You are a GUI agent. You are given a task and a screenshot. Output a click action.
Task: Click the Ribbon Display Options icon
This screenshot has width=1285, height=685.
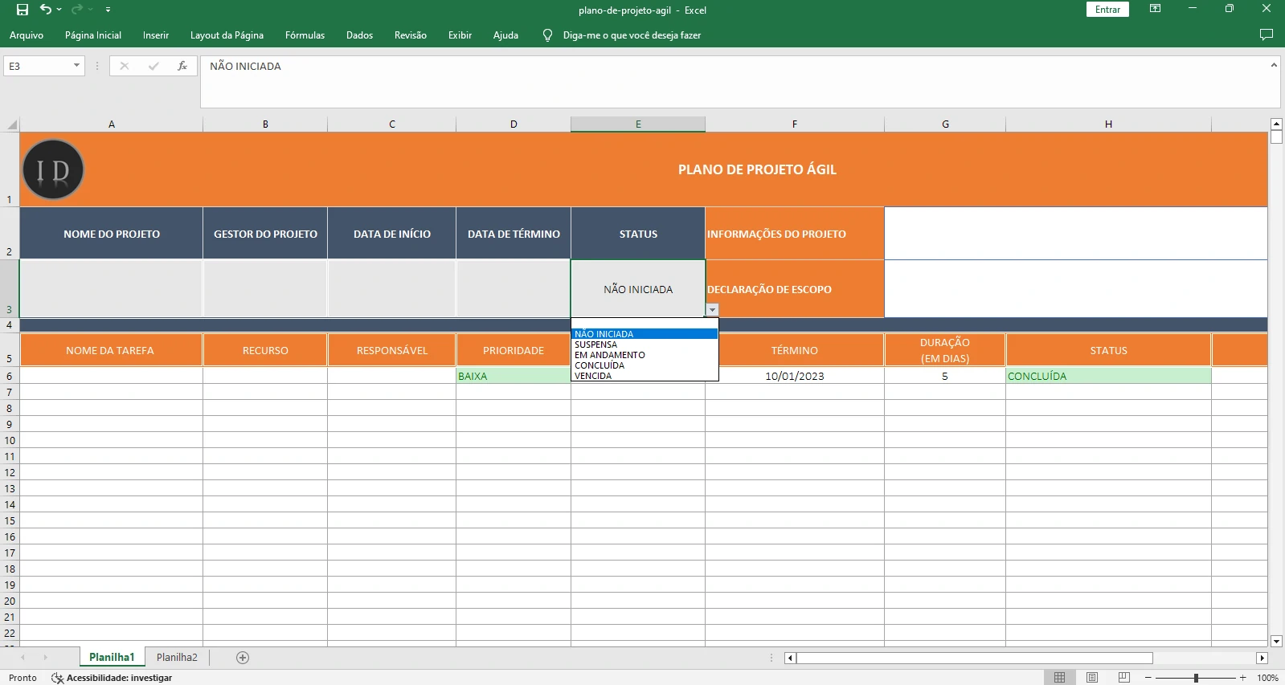pyautogui.click(x=1155, y=9)
